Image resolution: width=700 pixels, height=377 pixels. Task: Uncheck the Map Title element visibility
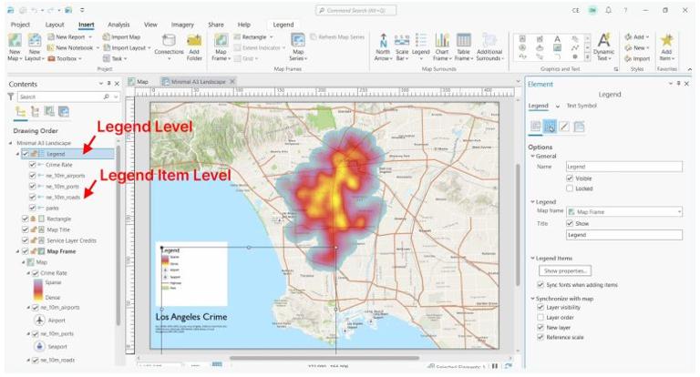(25, 229)
